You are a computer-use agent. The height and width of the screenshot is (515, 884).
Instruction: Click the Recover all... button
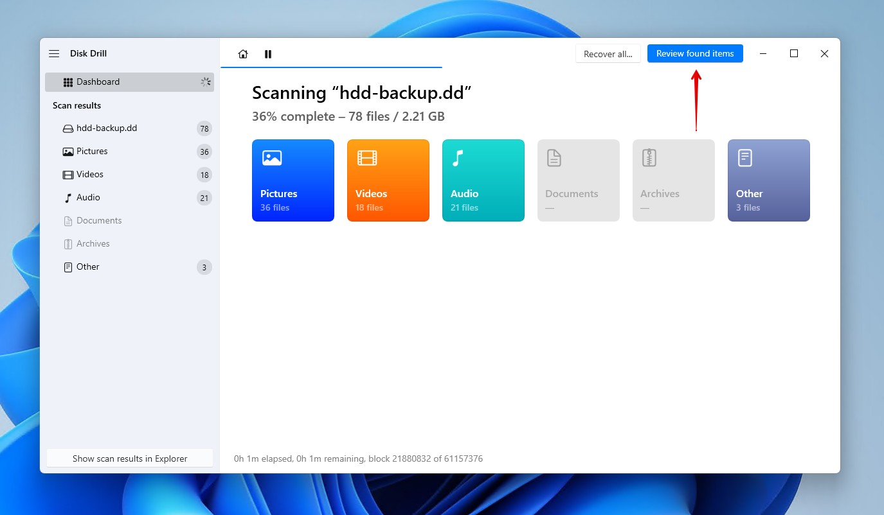[x=608, y=54]
